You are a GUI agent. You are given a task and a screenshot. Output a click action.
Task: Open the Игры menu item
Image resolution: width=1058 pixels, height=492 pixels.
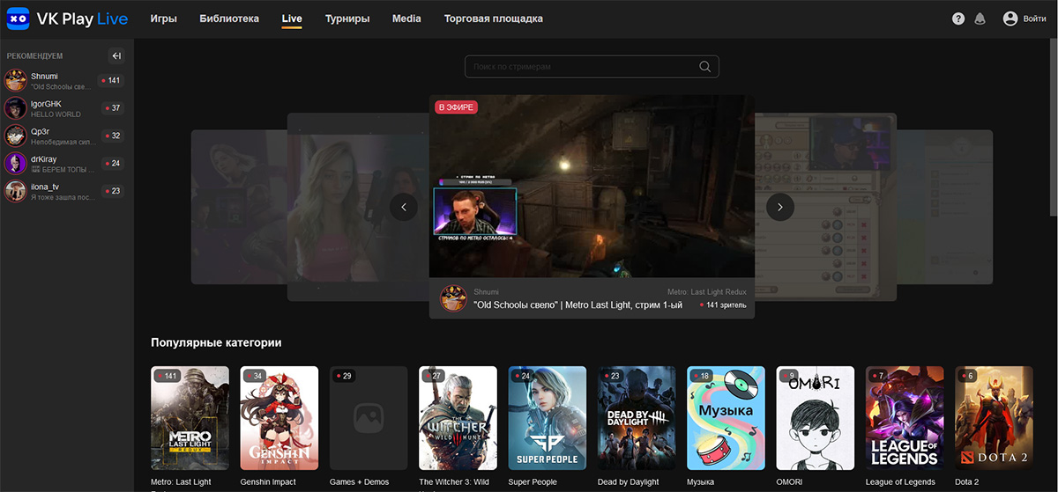[163, 18]
